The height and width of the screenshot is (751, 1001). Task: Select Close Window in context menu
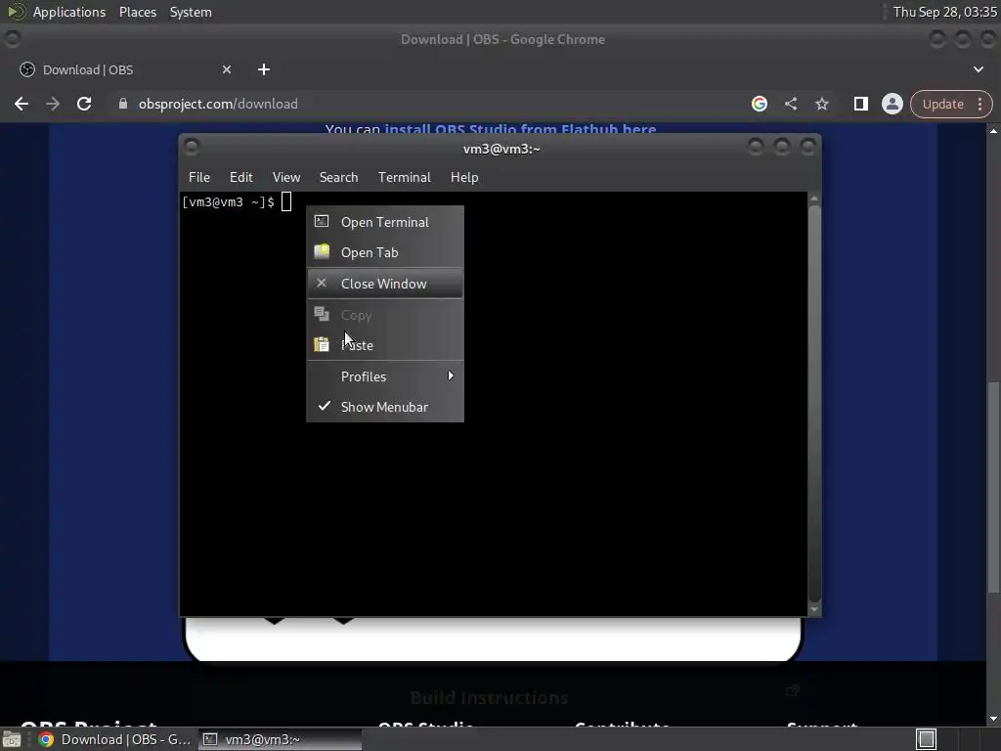pyautogui.click(x=385, y=284)
